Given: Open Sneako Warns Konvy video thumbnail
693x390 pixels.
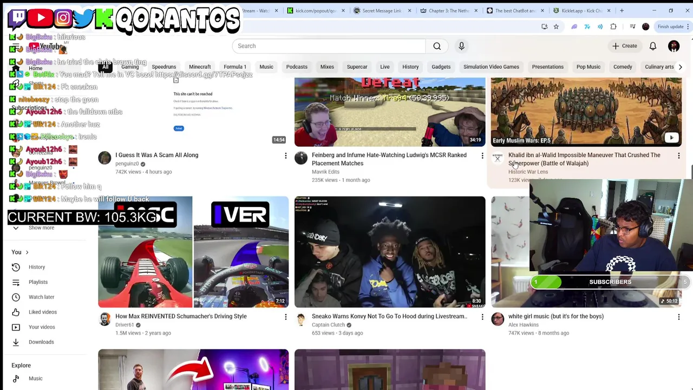Looking at the screenshot, I should (x=390, y=252).
